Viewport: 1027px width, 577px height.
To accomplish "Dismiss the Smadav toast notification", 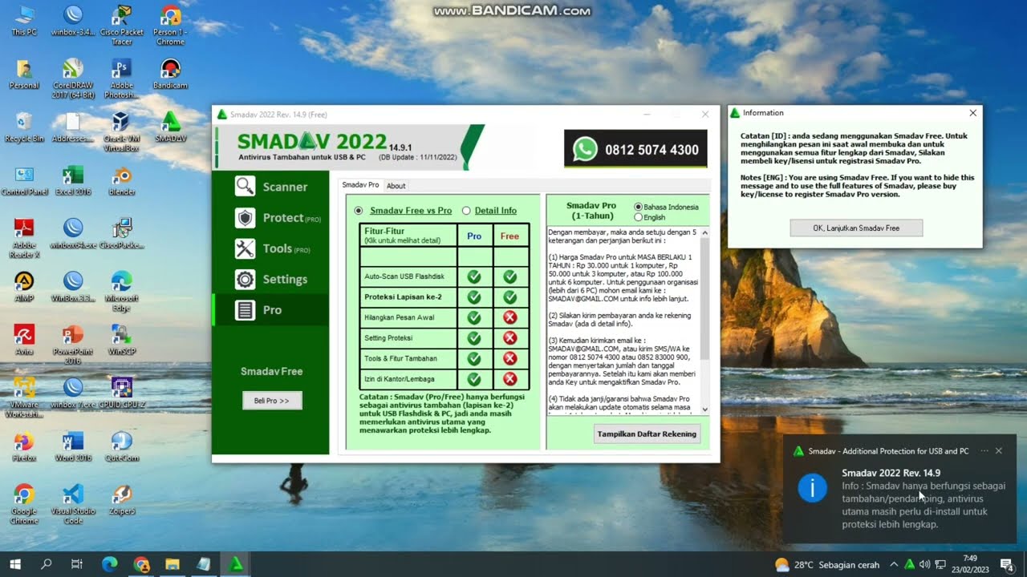I will (999, 451).
